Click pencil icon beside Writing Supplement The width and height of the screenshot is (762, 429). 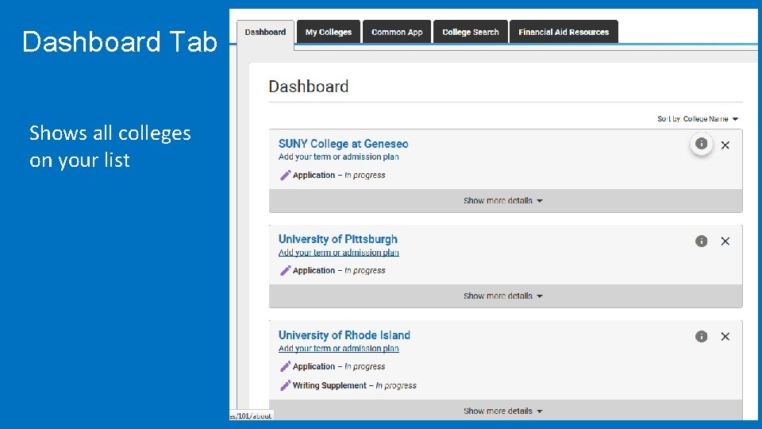point(285,385)
